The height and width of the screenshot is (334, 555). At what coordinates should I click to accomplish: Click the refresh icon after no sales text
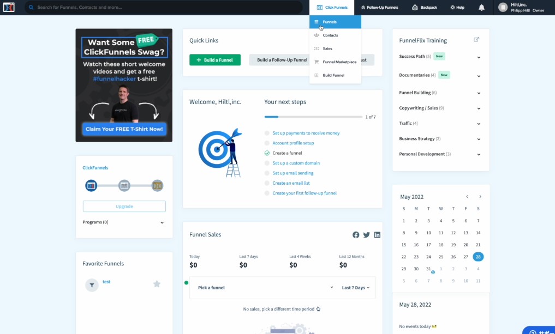(318, 309)
